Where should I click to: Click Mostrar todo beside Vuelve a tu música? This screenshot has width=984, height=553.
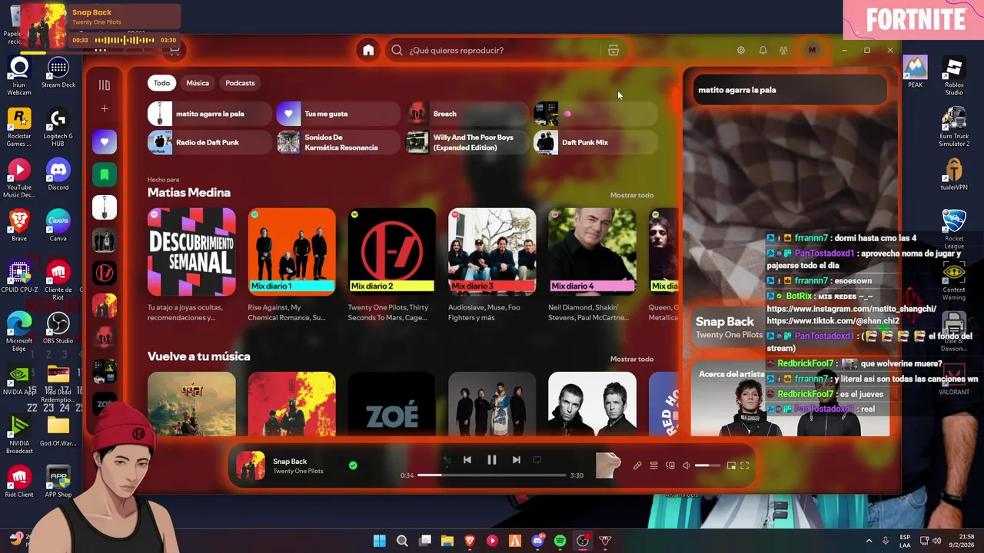point(632,359)
